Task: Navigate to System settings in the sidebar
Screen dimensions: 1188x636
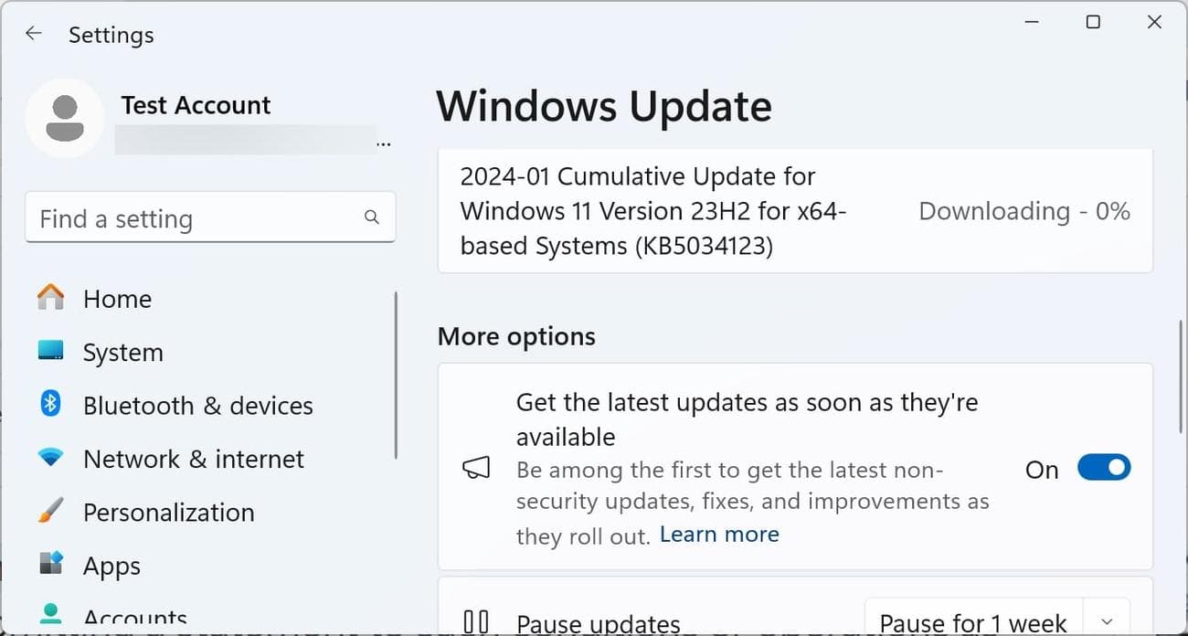Action: point(122,352)
